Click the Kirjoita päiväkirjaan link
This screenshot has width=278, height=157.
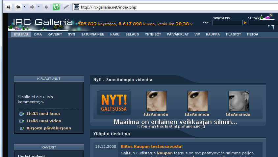pos(49,128)
